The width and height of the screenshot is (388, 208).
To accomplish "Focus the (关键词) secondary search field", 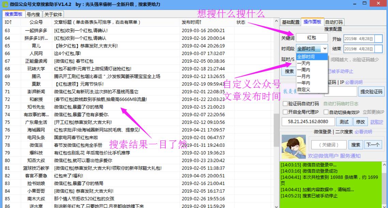I will (329, 145).
